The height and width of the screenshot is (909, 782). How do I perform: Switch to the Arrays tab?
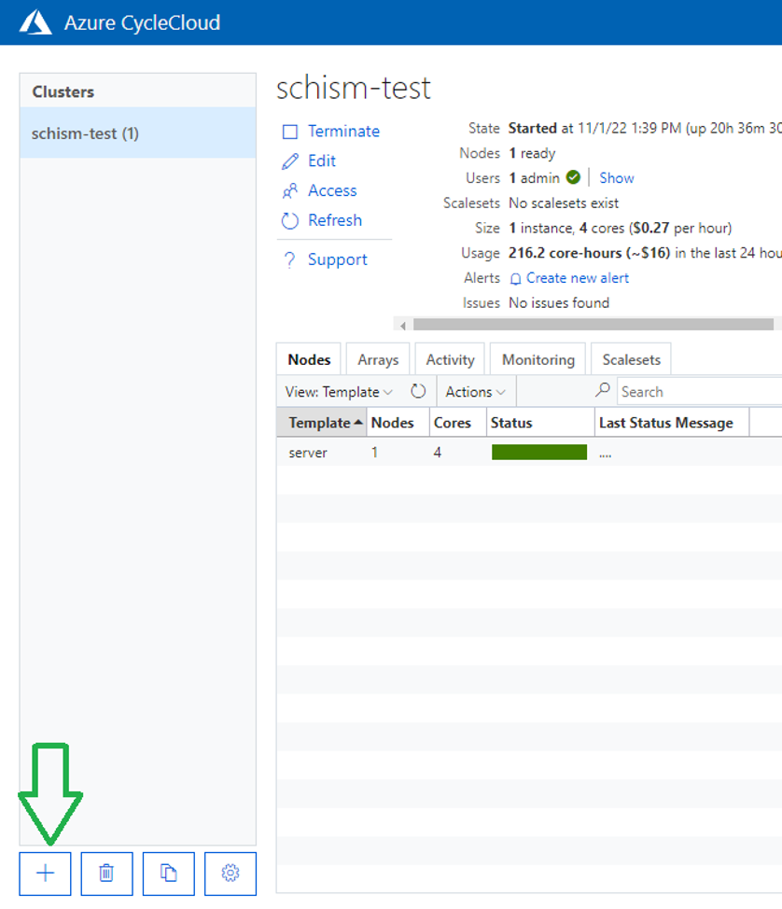coord(378,359)
